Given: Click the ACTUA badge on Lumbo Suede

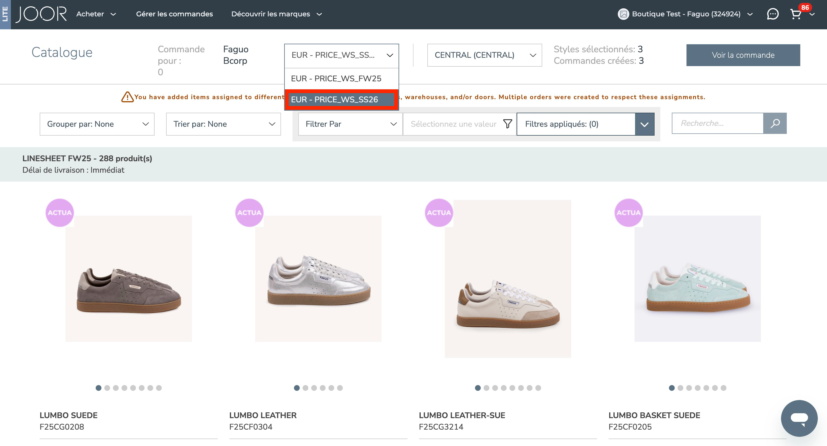Looking at the screenshot, I should [60, 213].
